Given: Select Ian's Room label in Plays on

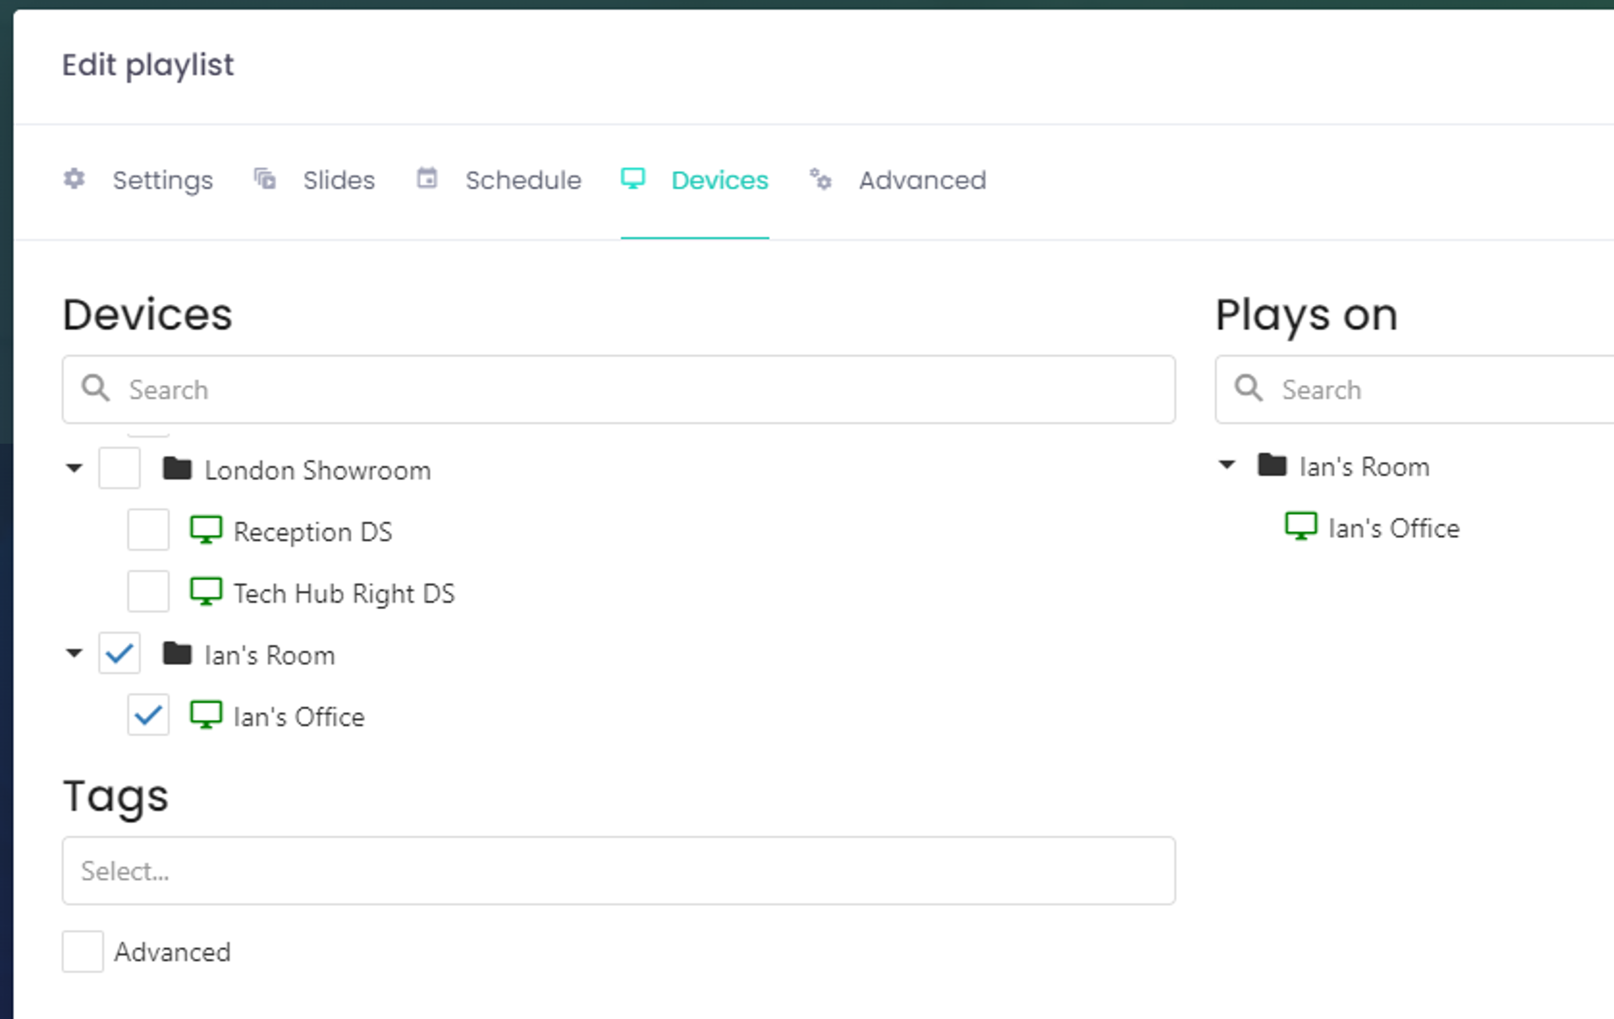Looking at the screenshot, I should 1364,467.
